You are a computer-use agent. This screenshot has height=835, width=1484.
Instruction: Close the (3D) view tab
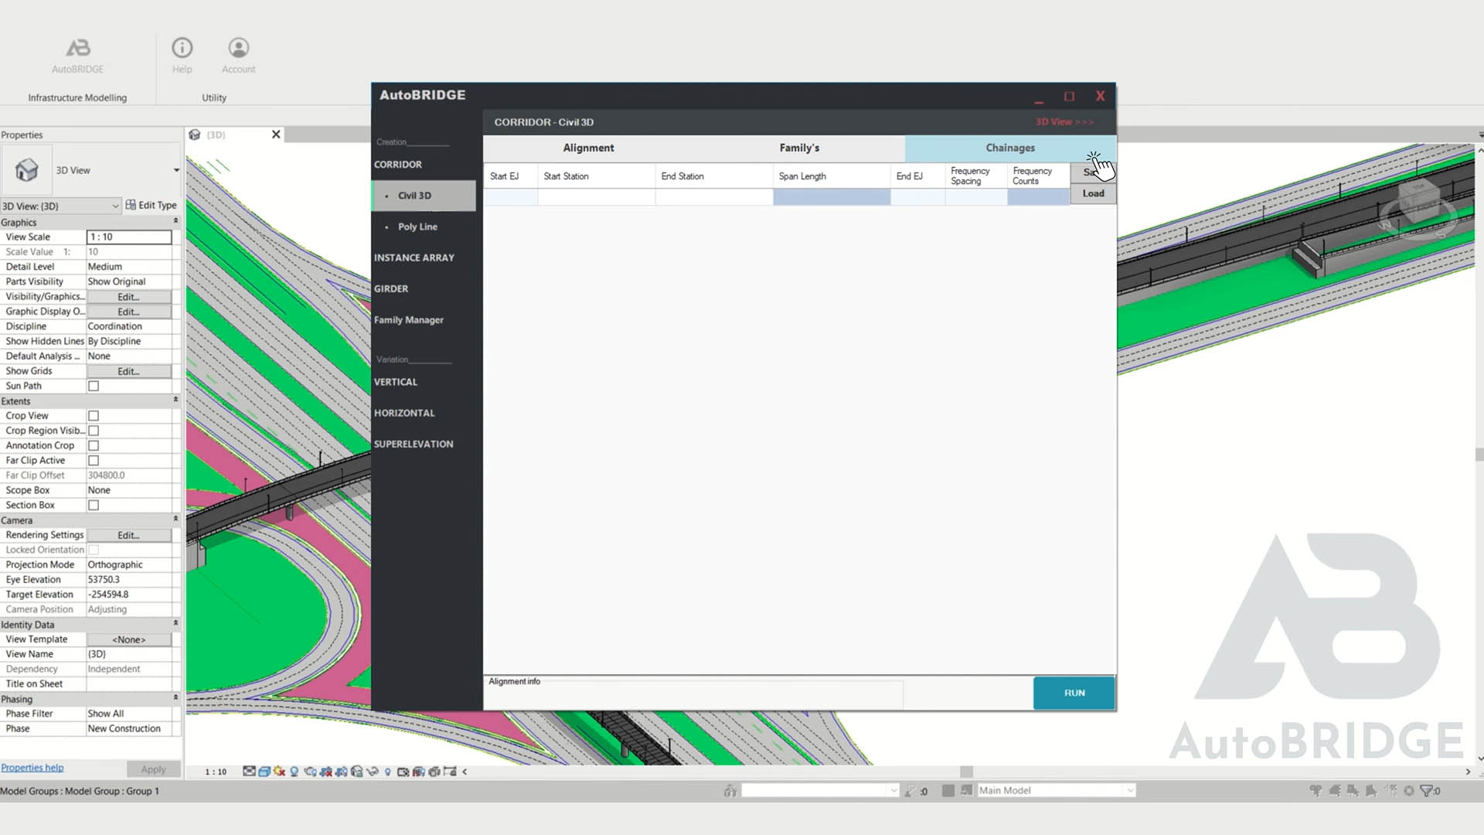tap(276, 135)
